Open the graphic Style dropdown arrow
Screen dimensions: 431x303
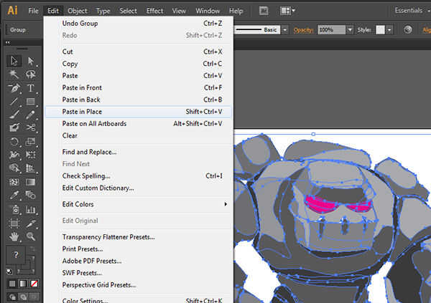point(389,29)
